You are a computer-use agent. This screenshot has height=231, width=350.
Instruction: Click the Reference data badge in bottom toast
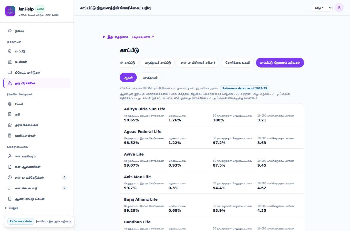[x=21, y=221]
